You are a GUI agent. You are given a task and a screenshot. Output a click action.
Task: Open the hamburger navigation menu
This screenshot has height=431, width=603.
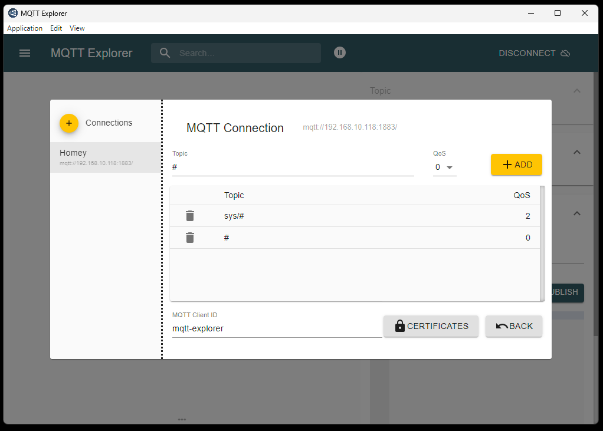tap(25, 53)
